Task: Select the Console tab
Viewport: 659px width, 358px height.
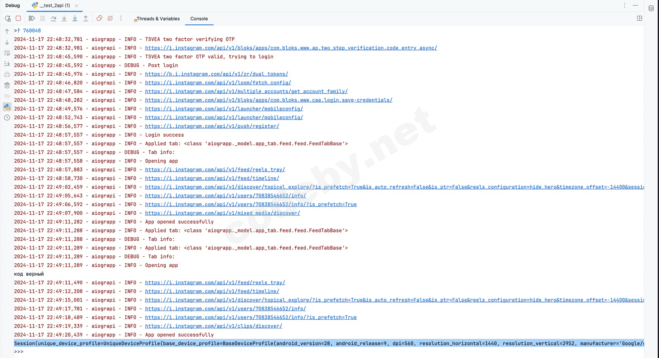Action: coord(199,19)
